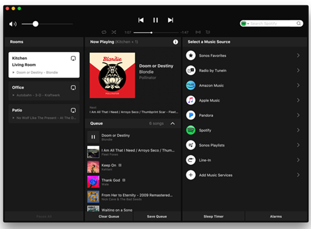Click explicit badge next to Keep On
This screenshot has width=311, height=229.
tap(120, 165)
